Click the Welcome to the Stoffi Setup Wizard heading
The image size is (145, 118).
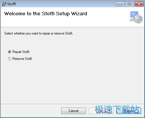click(46, 14)
